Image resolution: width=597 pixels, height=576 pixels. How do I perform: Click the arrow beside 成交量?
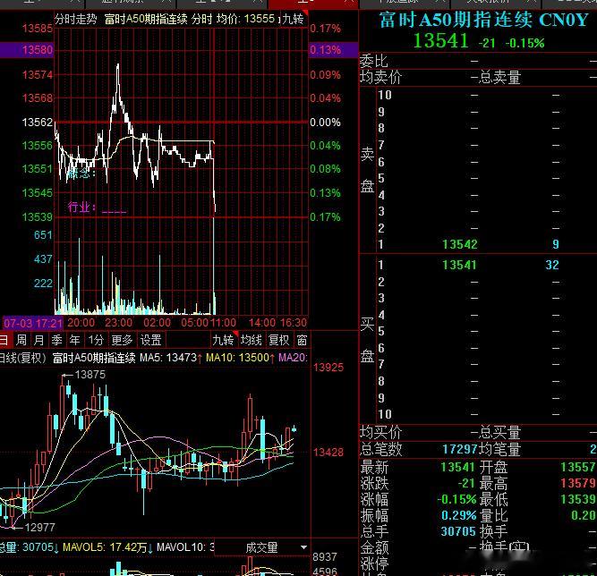pyautogui.click(x=303, y=547)
